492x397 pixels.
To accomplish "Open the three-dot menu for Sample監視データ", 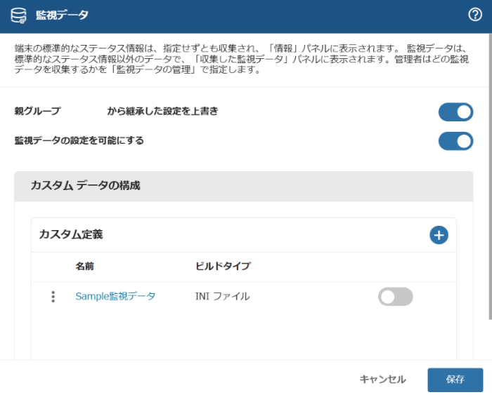I will click(53, 297).
